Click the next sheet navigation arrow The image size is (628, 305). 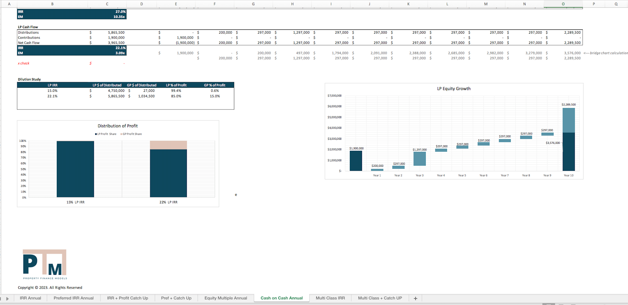point(7,298)
